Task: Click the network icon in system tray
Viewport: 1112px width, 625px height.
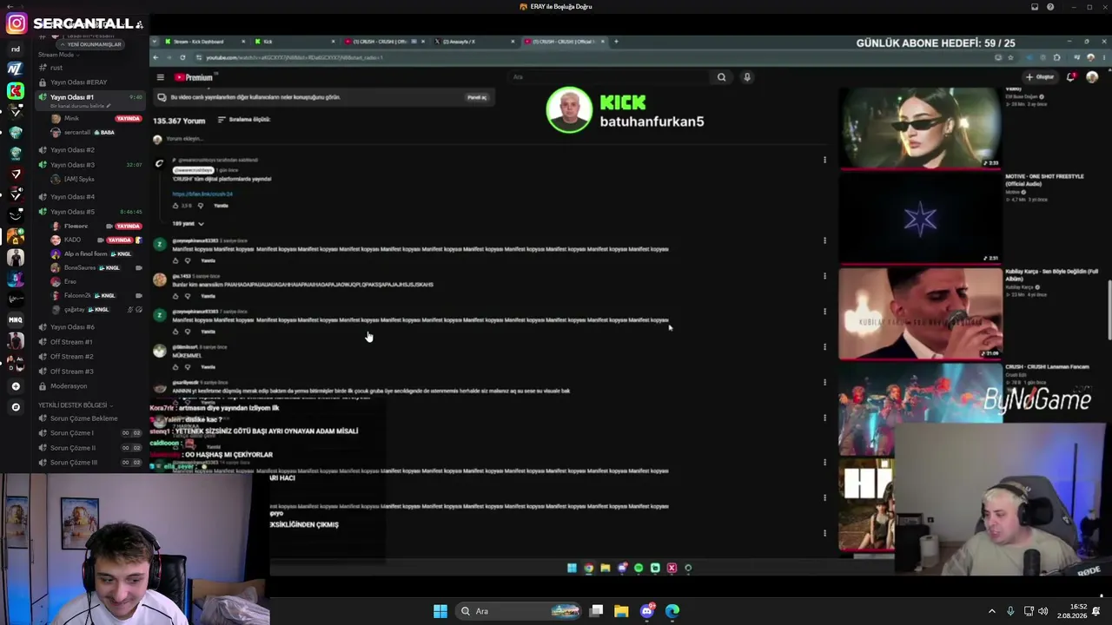Action: click(x=1029, y=611)
